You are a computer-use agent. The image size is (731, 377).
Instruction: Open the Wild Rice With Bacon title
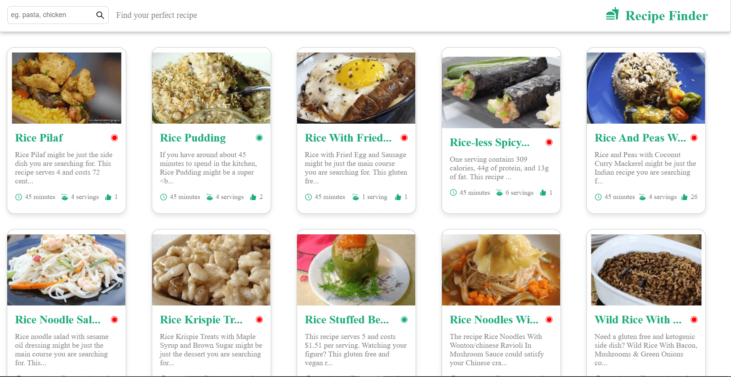[638, 320]
